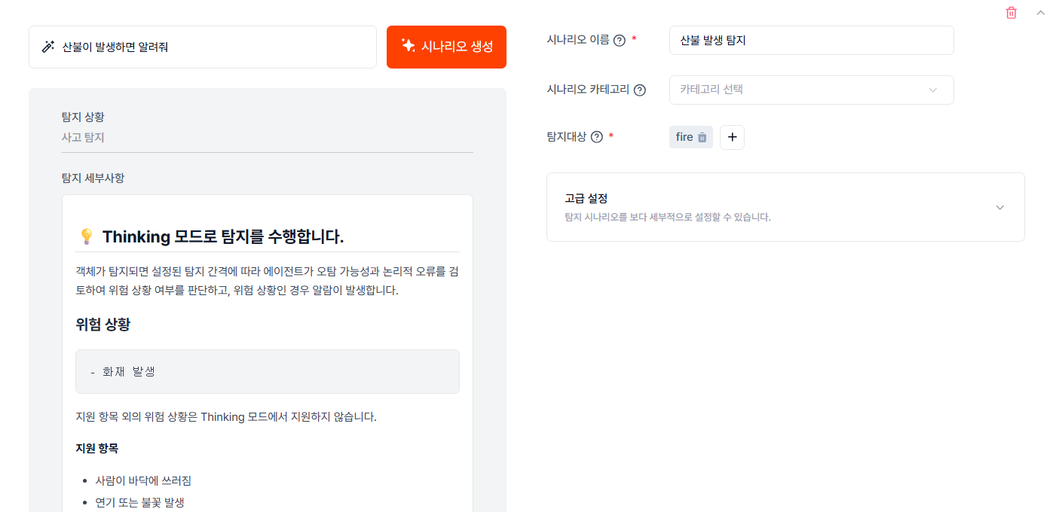The height and width of the screenshot is (512, 1062).
Task: Edit the scenario name field '산불 발생 탐지'
Action: [x=811, y=41]
